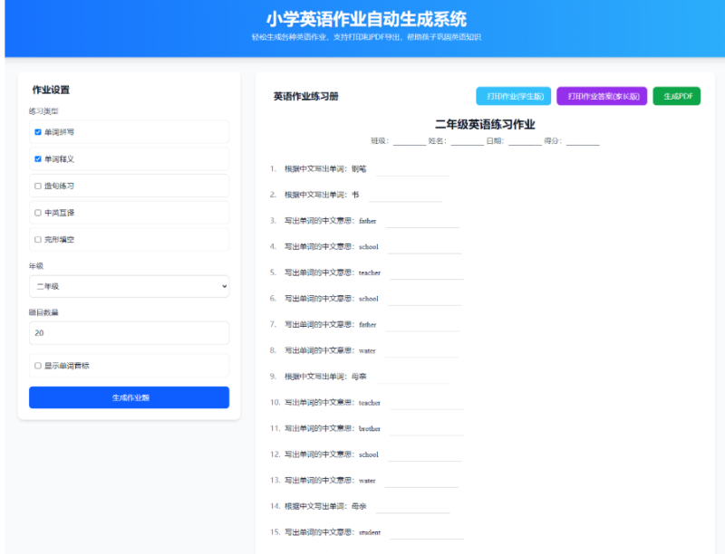Open the 年级 grade selection dropdown
The height and width of the screenshot is (554, 725).
(x=129, y=288)
